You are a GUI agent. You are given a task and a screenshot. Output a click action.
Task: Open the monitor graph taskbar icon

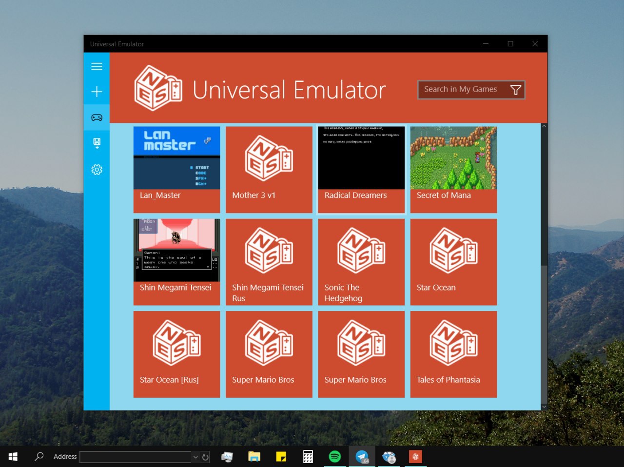227,457
